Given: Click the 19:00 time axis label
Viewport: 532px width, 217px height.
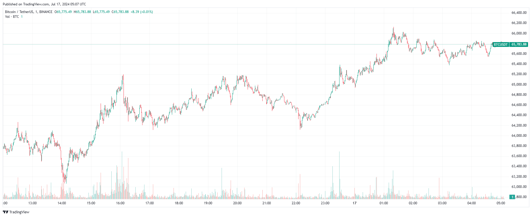Looking at the screenshot, I should pos(208,203).
